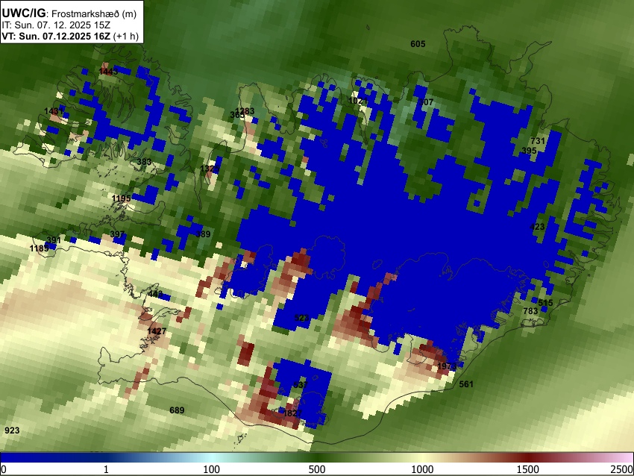Click the 1443 station value
The height and width of the screenshot is (476, 634).
click(108, 72)
